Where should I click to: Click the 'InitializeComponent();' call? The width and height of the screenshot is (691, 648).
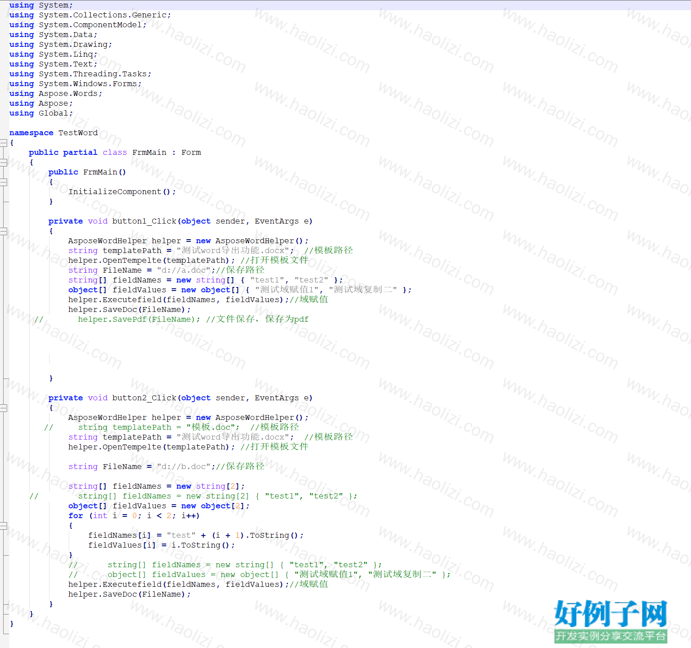click(x=122, y=192)
